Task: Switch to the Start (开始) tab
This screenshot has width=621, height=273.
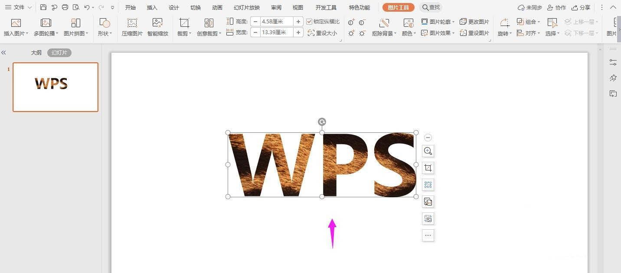Action: [x=131, y=7]
